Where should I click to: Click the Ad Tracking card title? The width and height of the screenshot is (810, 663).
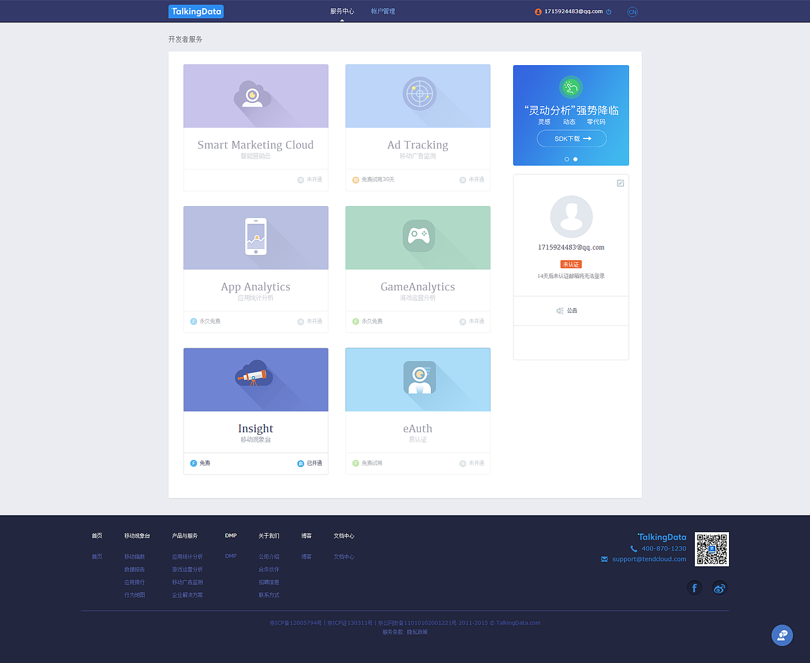coord(418,145)
